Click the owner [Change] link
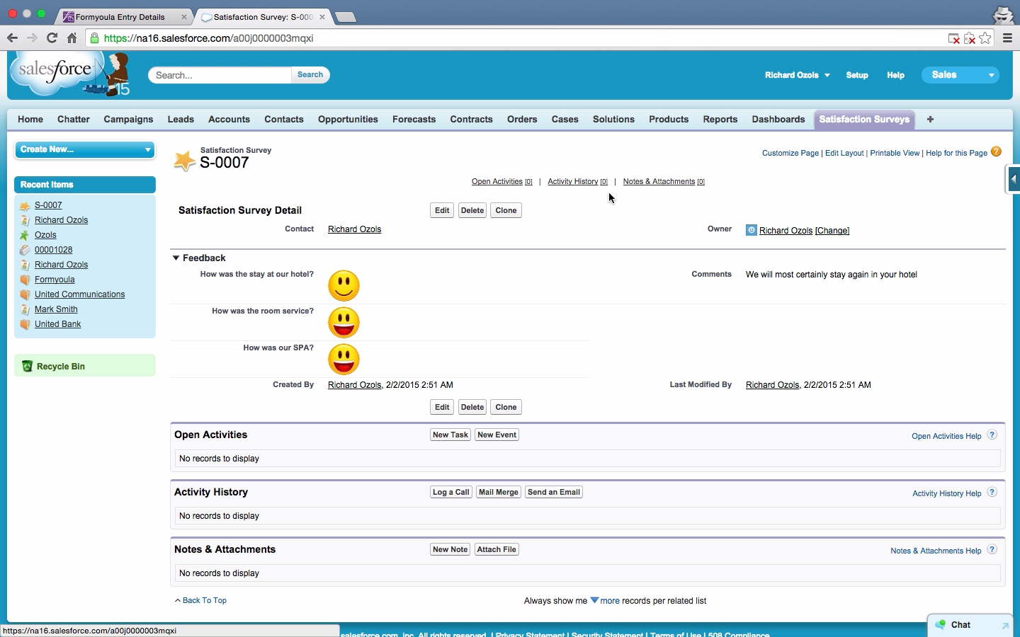Image resolution: width=1020 pixels, height=637 pixels. tap(832, 231)
